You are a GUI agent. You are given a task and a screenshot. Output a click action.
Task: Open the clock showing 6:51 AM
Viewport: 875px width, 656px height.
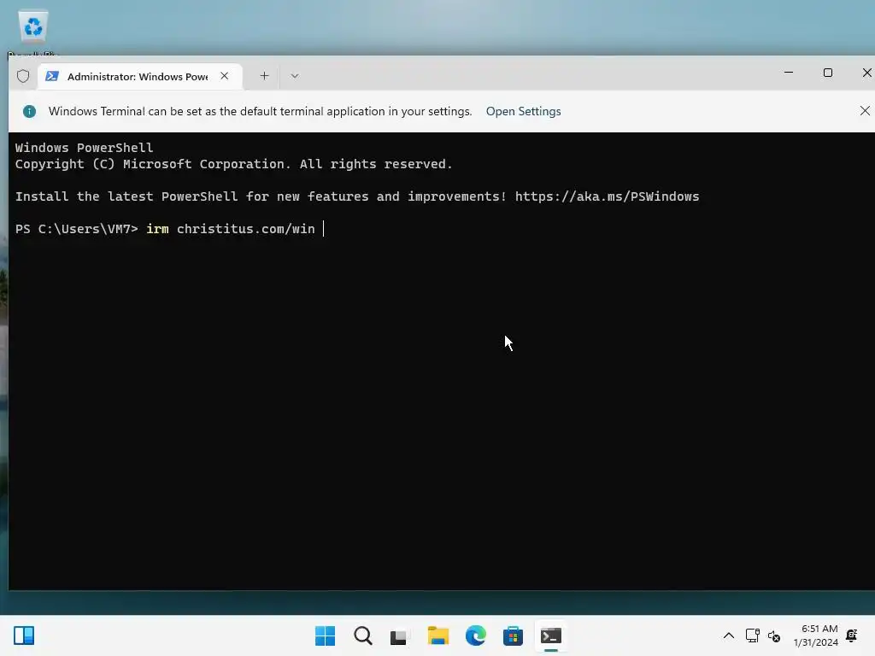tap(816, 635)
